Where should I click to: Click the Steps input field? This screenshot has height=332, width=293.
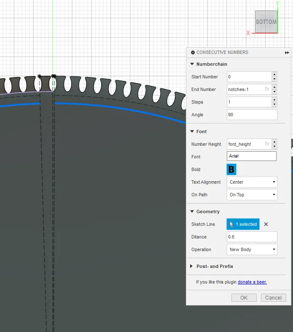(249, 102)
